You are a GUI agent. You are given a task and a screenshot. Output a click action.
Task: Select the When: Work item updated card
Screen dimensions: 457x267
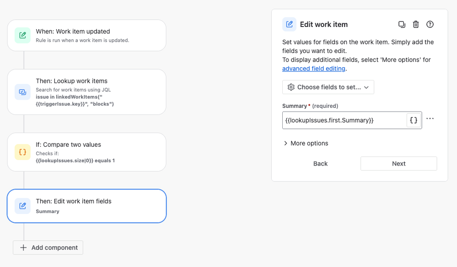point(87,36)
